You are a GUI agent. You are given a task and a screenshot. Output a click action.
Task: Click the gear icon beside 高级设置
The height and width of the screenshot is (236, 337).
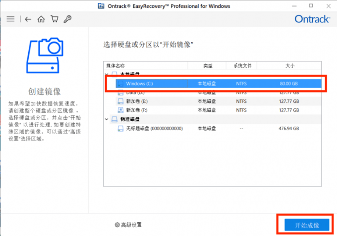point(117,225)
